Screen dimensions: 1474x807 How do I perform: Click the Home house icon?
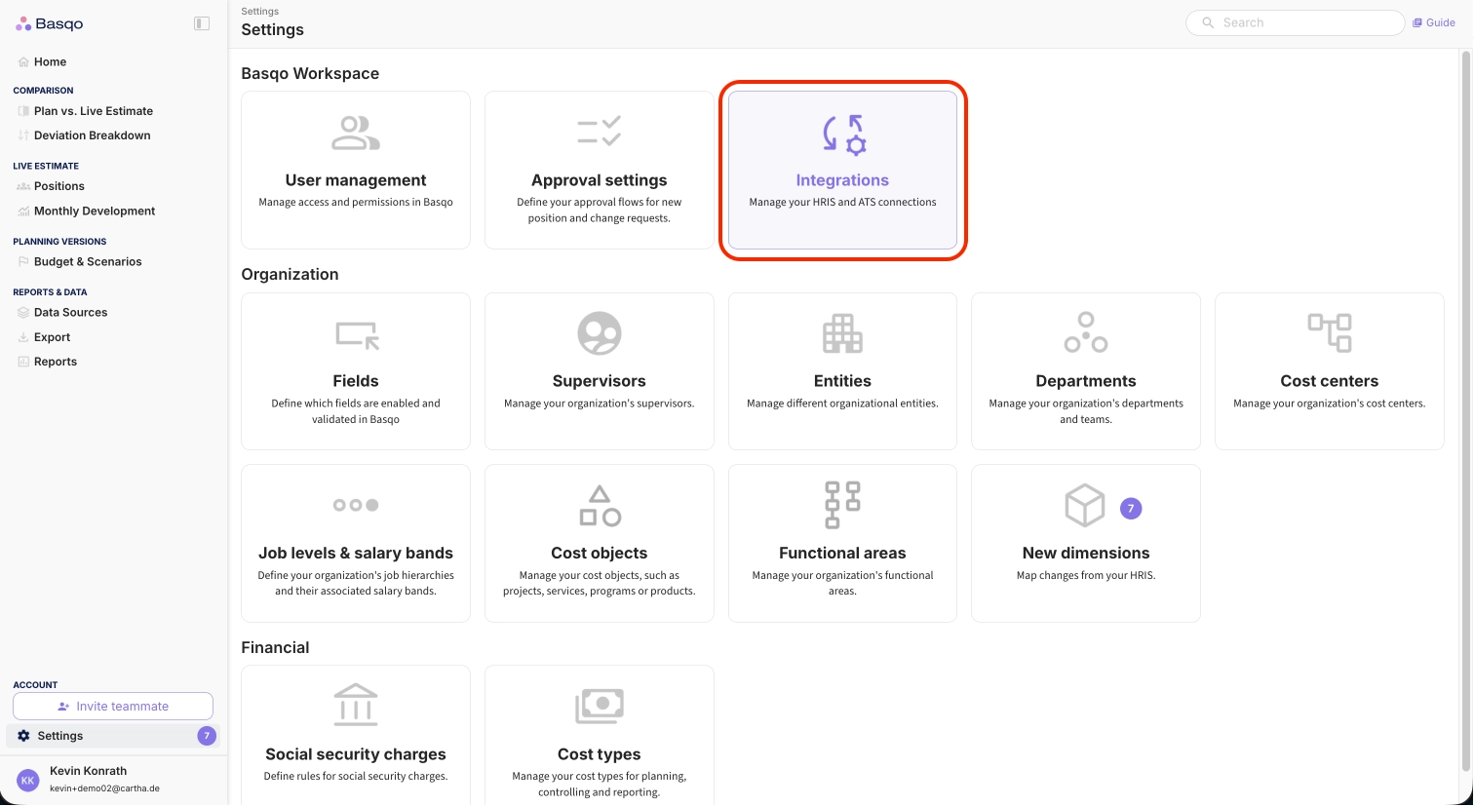pyautogui.click(x=23, y=62)
